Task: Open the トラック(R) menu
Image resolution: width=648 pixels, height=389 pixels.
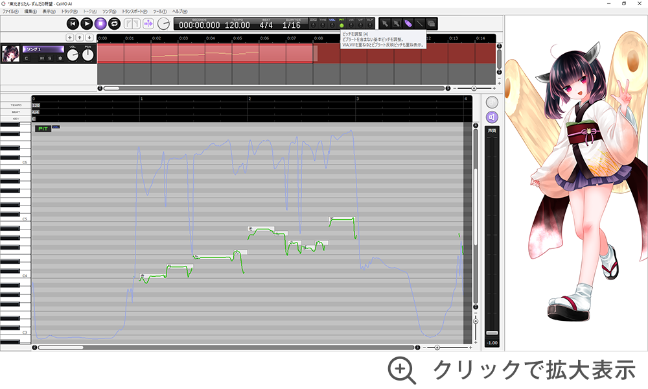Action: pos(69,12)
